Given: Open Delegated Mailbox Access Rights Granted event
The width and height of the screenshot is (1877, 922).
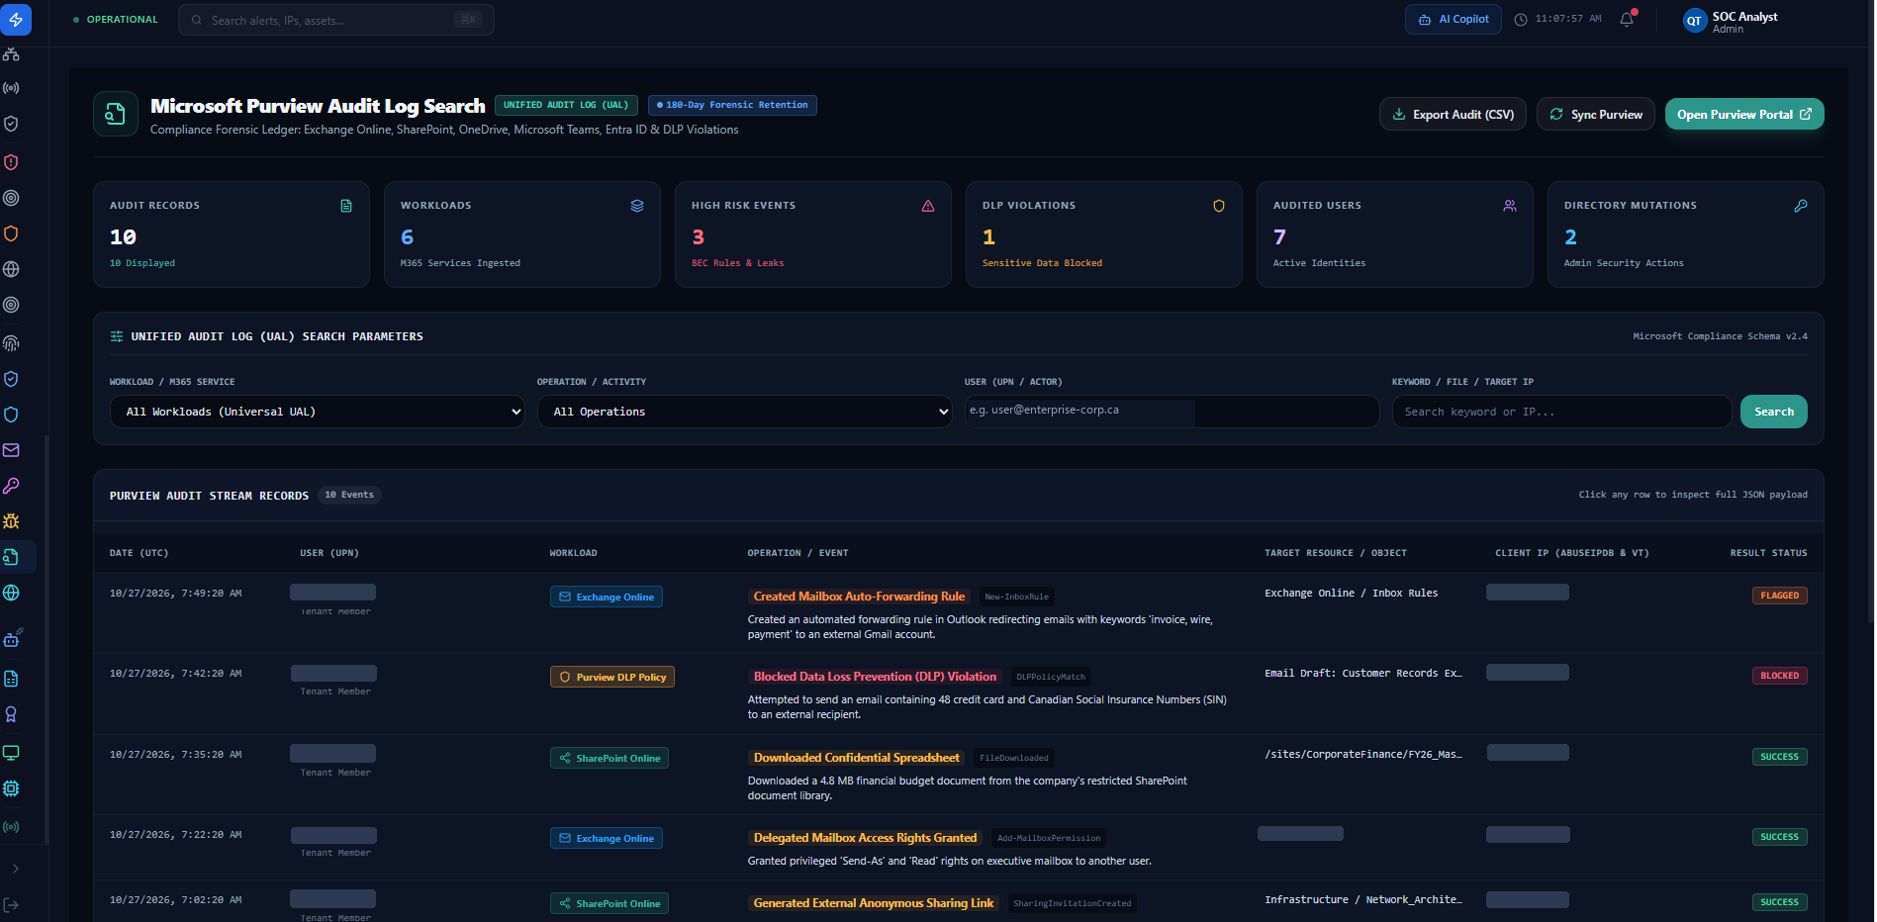Looking at the screenshot, I should [x=865, y=838].
